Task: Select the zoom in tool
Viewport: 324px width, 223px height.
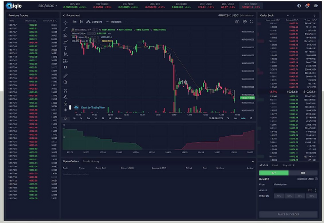Action: pos(65,82)
